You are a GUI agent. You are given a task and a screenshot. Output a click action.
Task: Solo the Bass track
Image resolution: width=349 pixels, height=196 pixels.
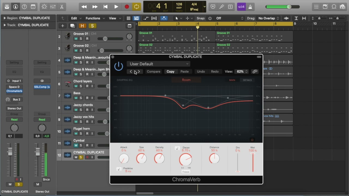tap(81, 98)
